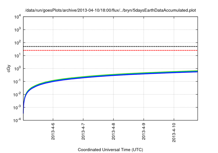The image size is (218, 153).
Task: Click the 10^-1 y-axis tick label
Action: tap(17, 82)
